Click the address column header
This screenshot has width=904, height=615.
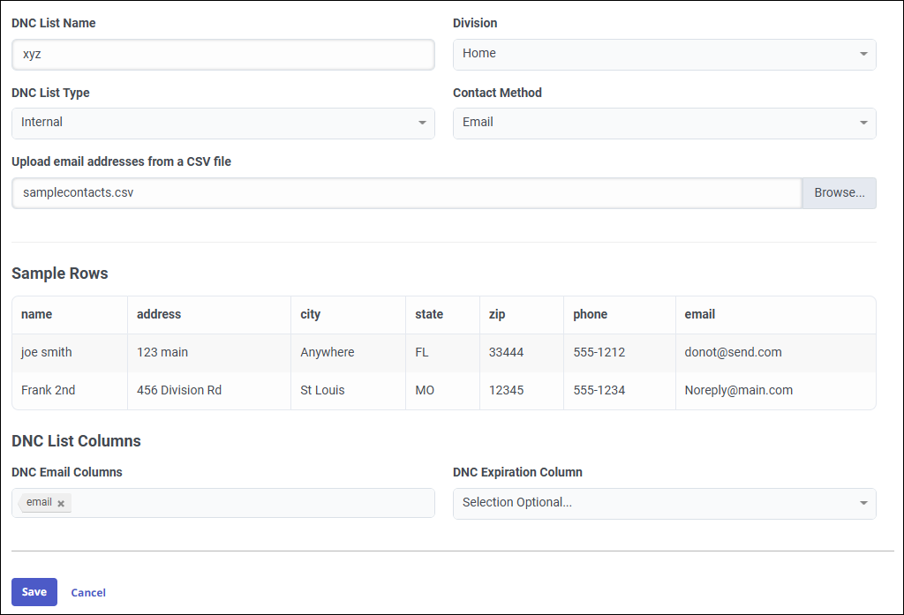click(208, 315)
